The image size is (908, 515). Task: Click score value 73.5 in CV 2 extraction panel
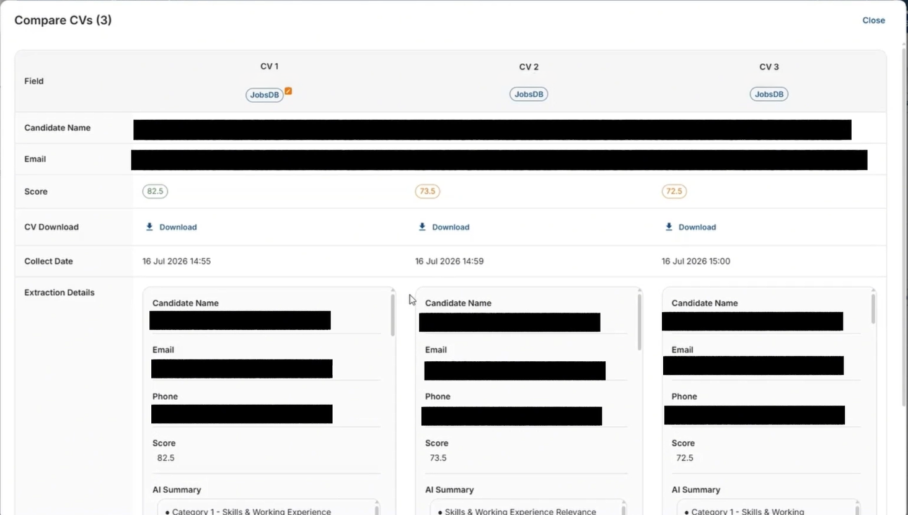[438, 458]
